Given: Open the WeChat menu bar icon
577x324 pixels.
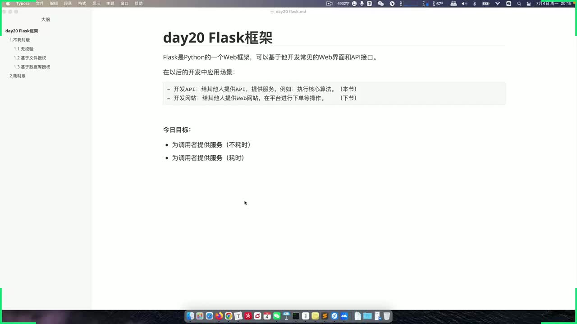Looking at the screenshot, I should tap(381, 3).
